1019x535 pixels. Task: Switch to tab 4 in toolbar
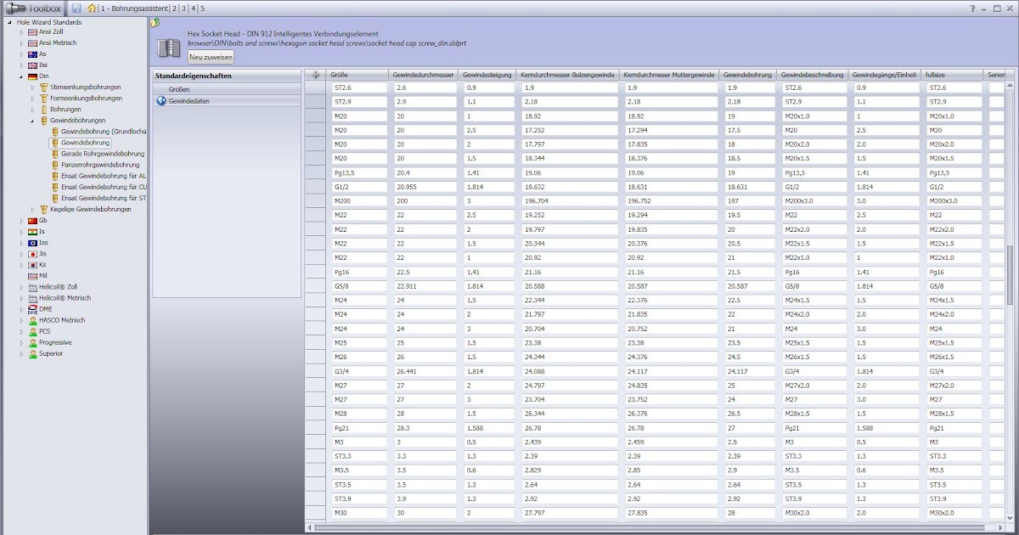point(193,8)
